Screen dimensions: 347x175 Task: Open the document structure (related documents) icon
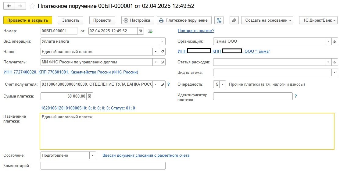pyautogui.click(x=219, y=20)
